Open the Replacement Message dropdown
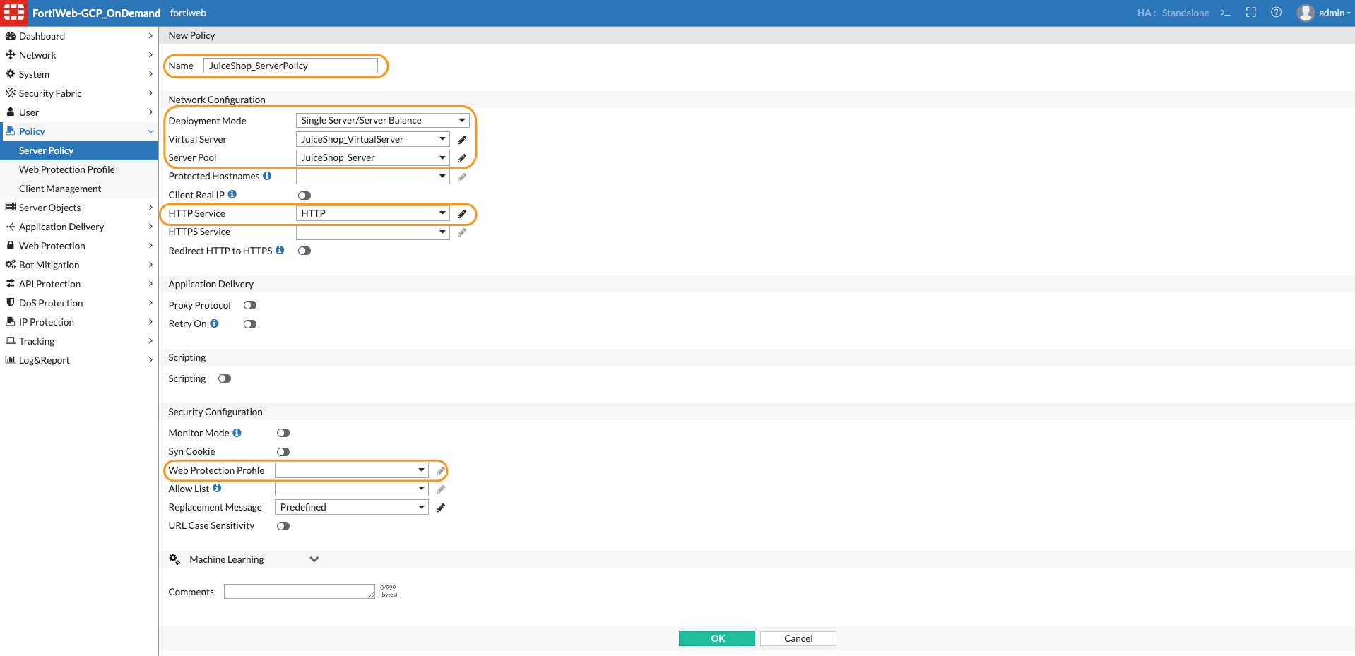Screen dimensions: 1355x656 point(352,507)
